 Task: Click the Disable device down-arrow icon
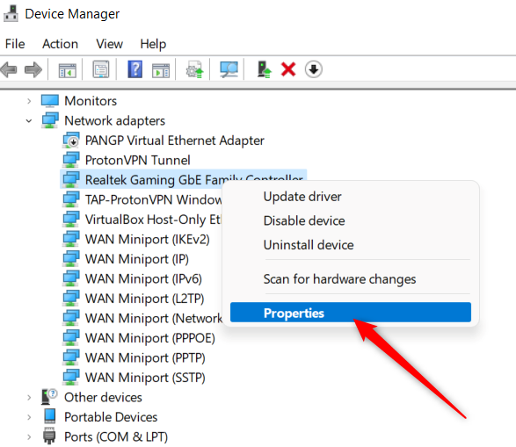pyautogui.click(x=313, y=69)
